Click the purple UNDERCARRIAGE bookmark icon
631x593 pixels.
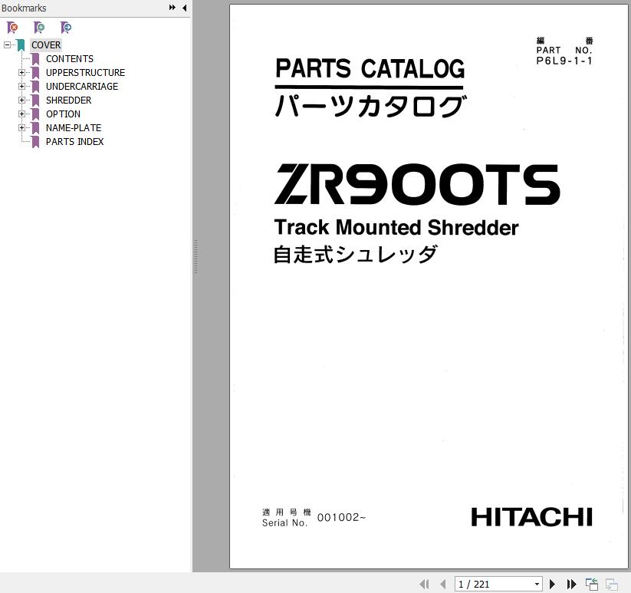(x=35, y=87)
